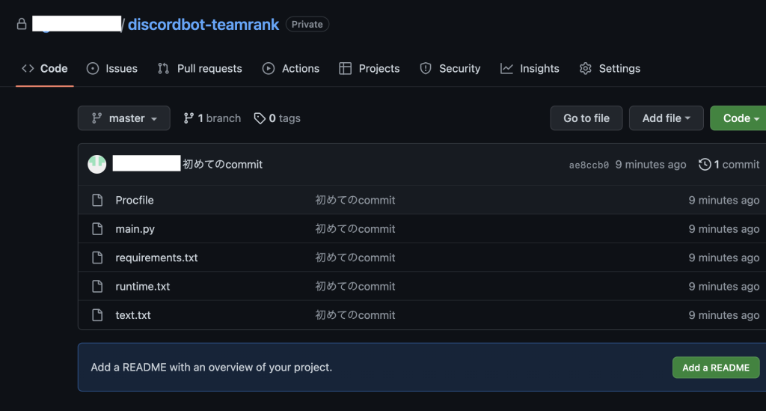
Task: View the 1 commit history link
Action: [729, 165]
